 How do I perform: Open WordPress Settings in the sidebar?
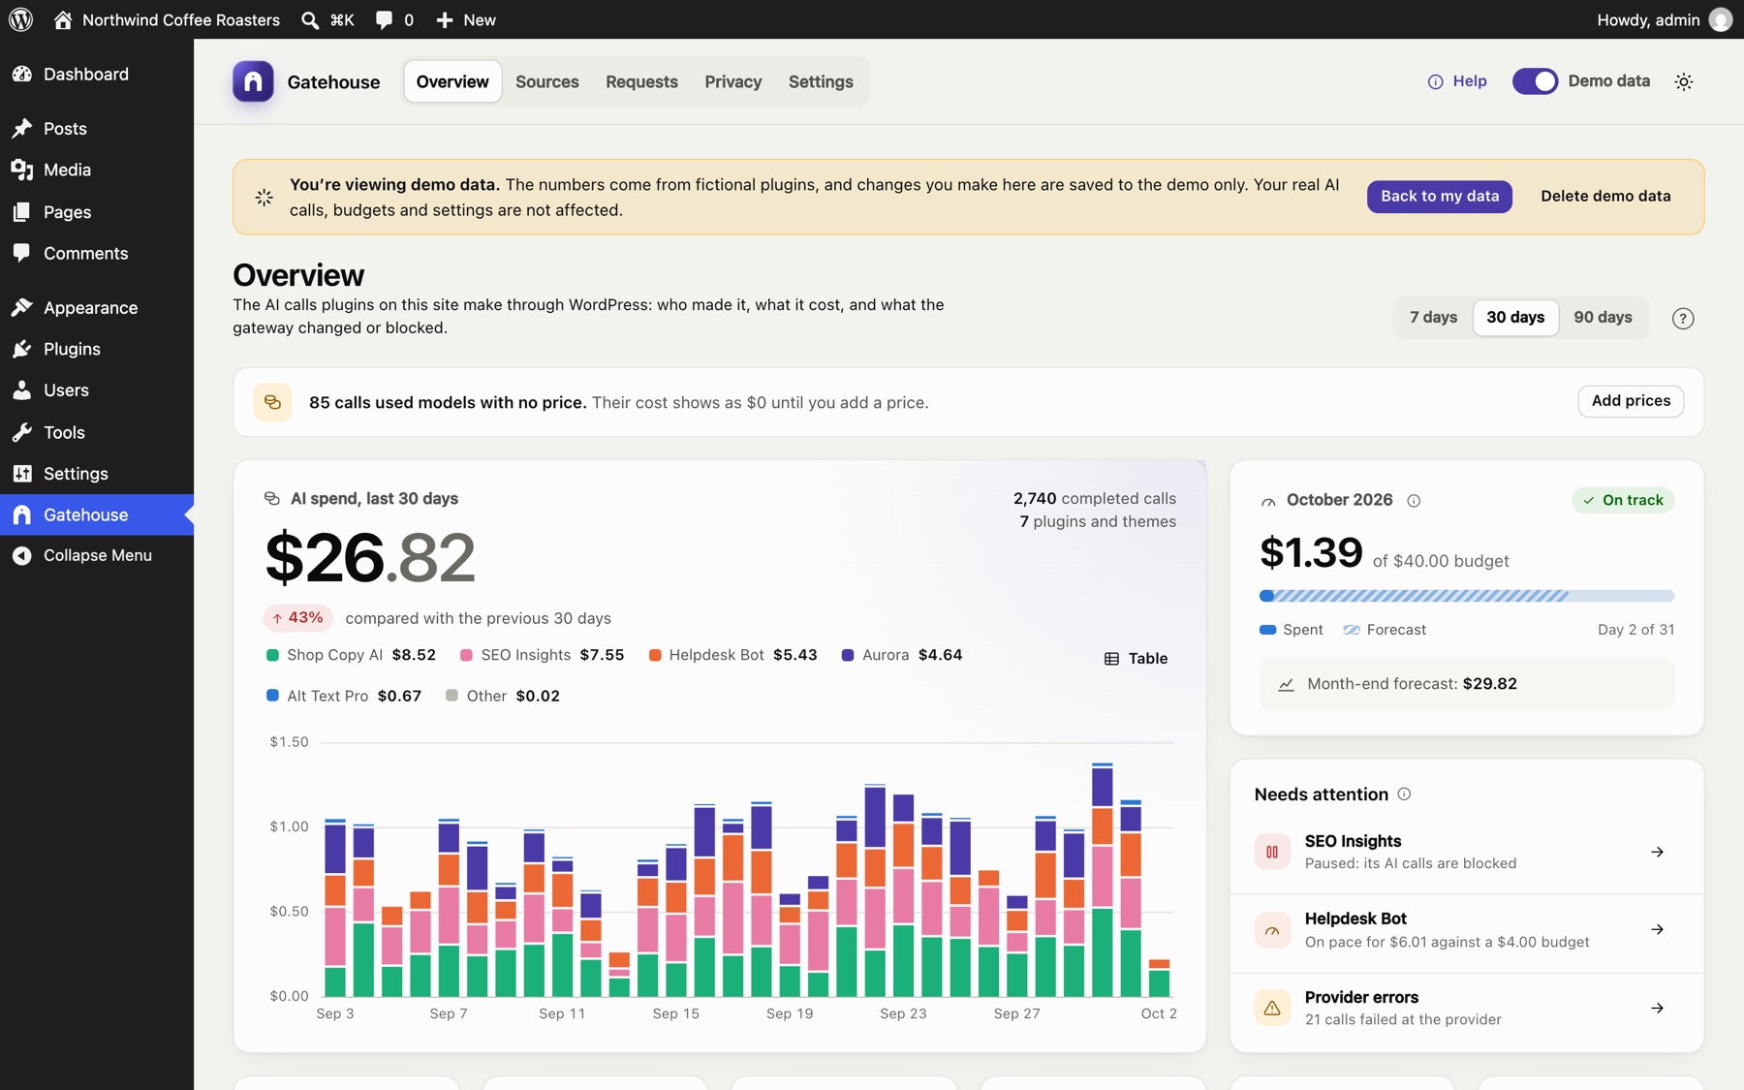97,474
